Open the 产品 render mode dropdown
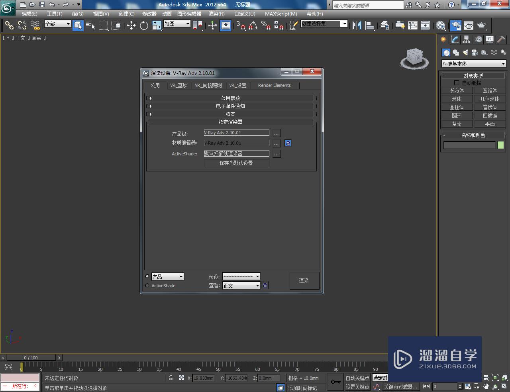This screenshot has height=392, width=510. coord(167,277)
